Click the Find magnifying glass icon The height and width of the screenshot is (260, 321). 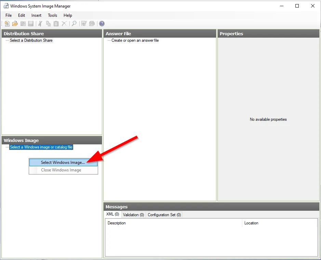74,24
